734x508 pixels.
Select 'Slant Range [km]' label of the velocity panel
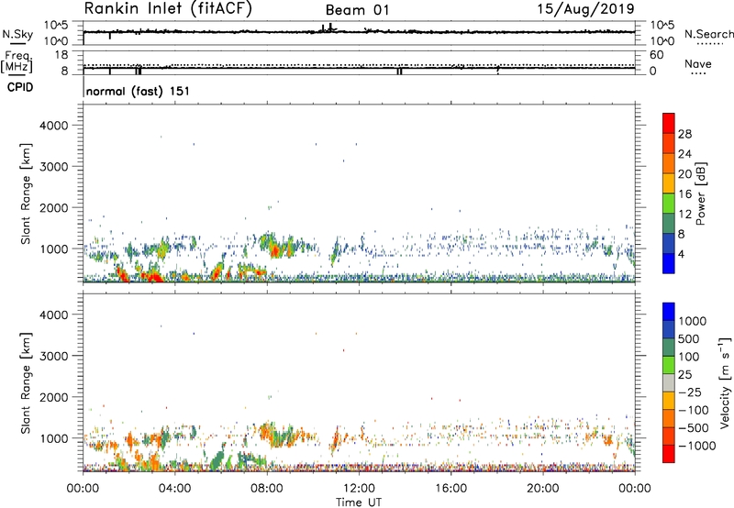click(26, 383)
